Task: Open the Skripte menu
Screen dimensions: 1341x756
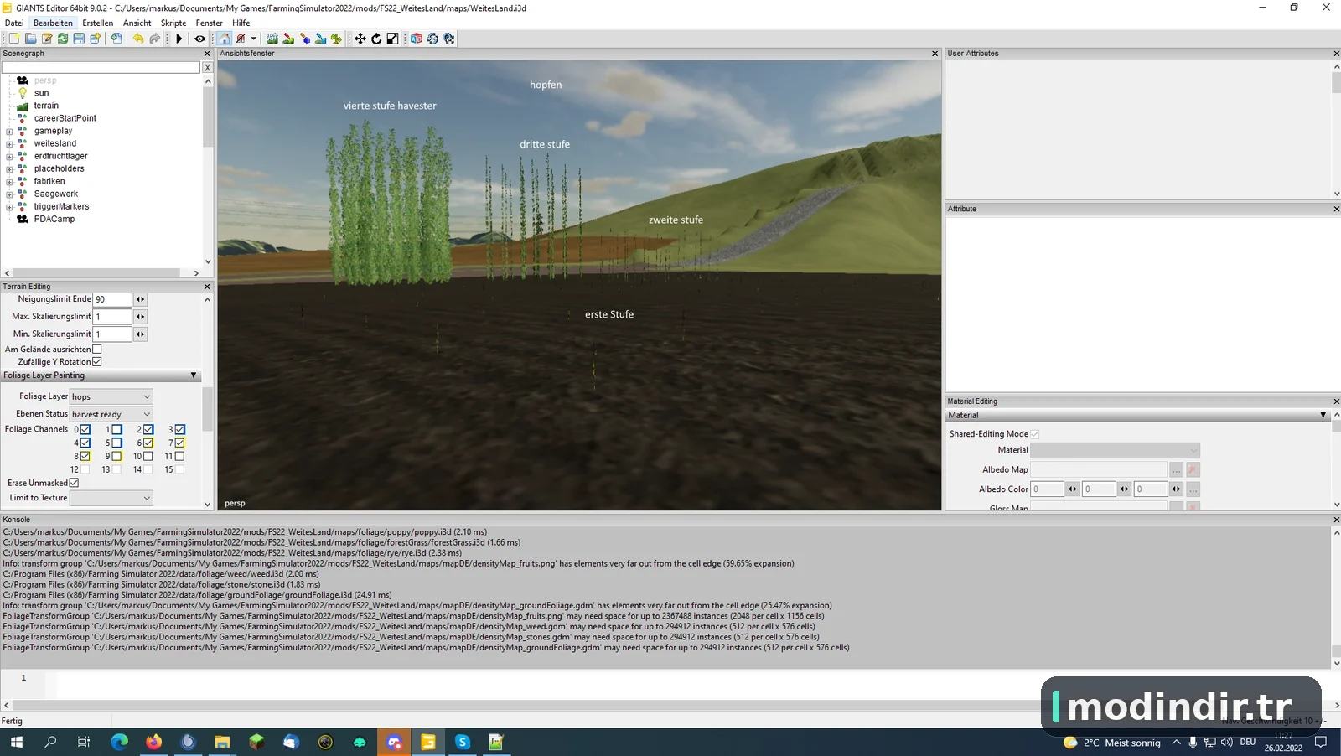Action: [173, 23]
